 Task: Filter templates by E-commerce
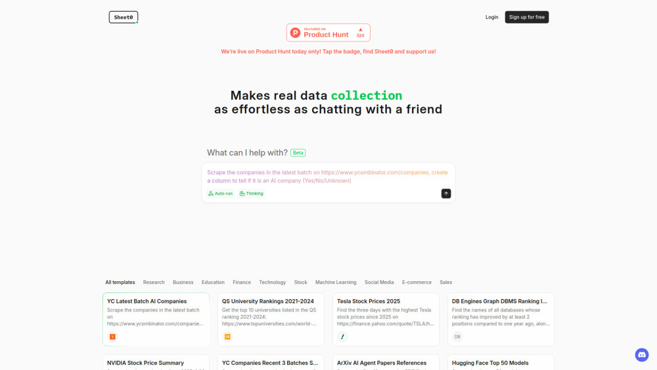coord(417,282)
